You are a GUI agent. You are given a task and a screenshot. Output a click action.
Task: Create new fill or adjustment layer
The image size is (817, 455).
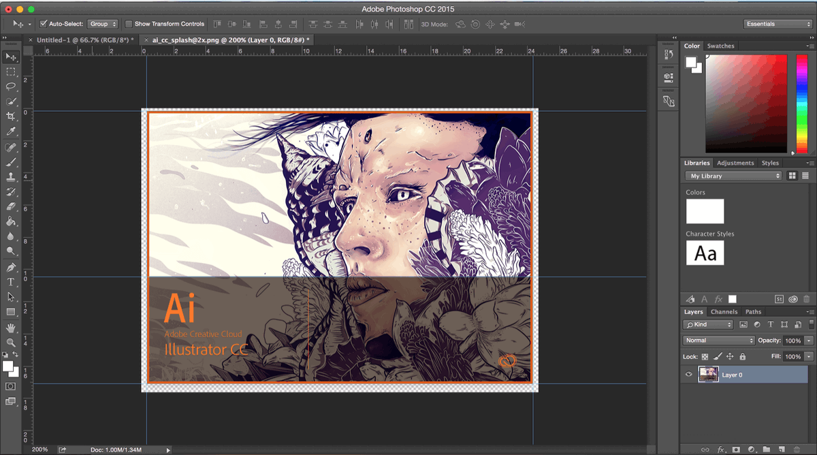click(752, 450)
